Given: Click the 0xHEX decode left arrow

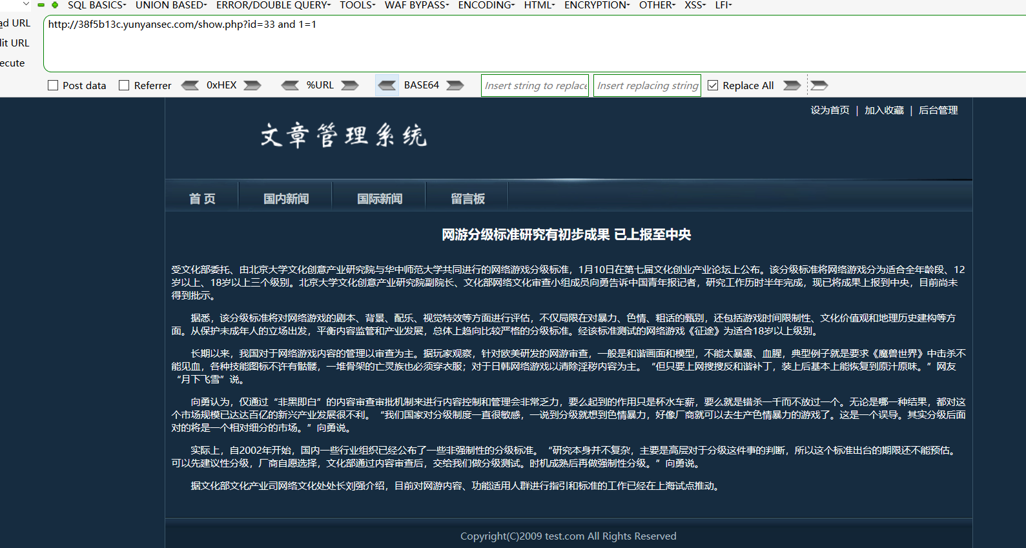Looking at the screenshot, I should (x=190, y=85).
